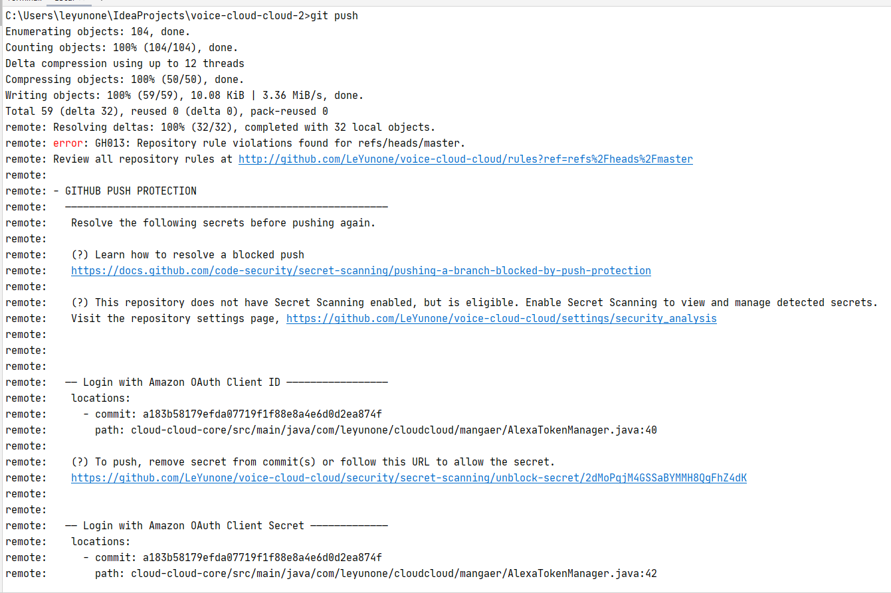Viewport: 891px width, 593px height.
Task: Click 'Counting objects: 100% (104/104)' line
Action: pyautogui.click(x=122, y=48)
